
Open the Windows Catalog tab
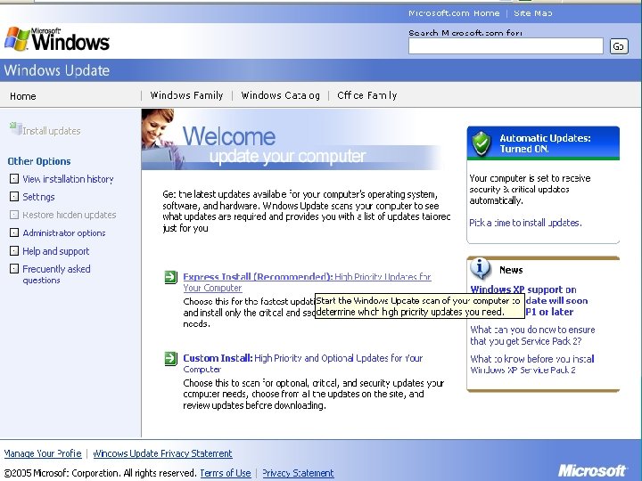tap(281, 95)
